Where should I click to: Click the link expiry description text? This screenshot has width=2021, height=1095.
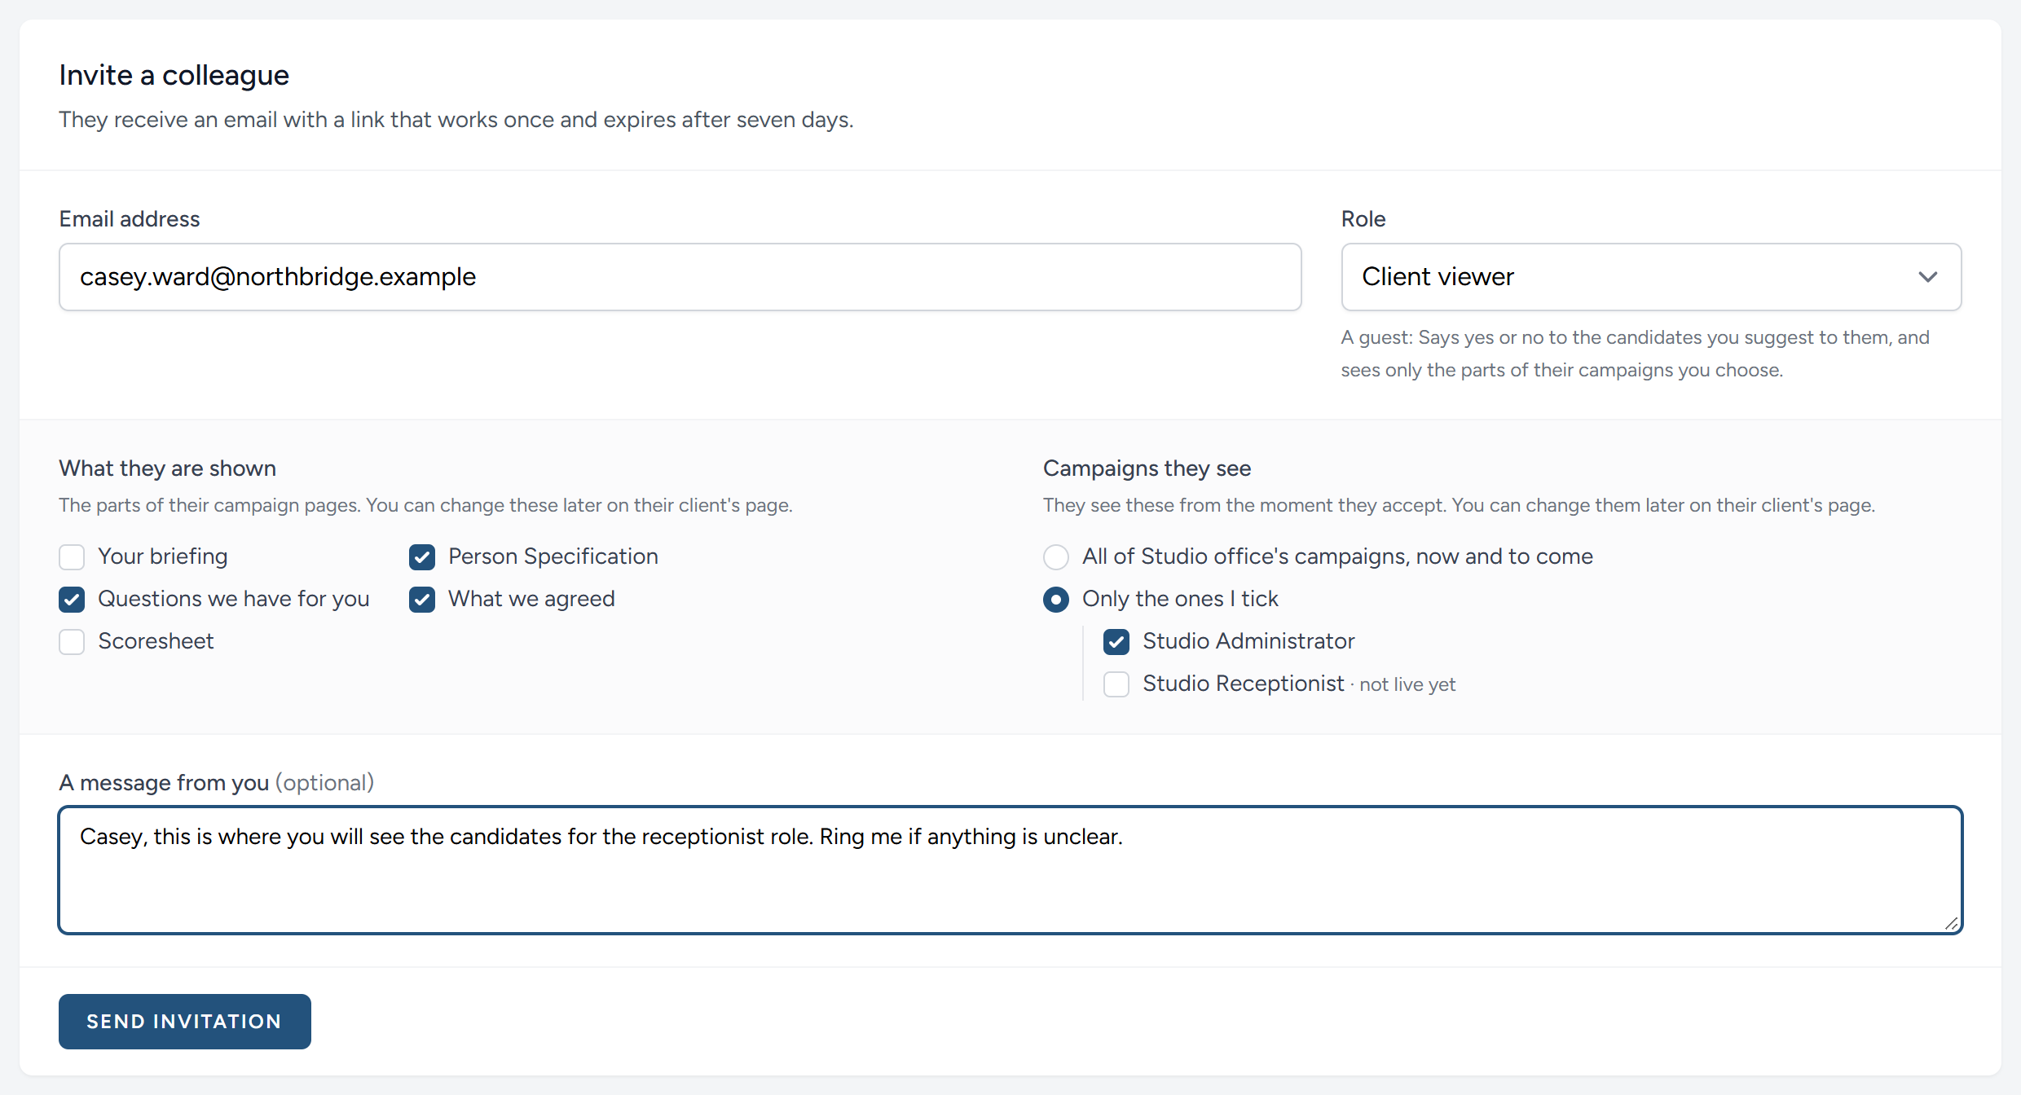click(x=456, y=120)
